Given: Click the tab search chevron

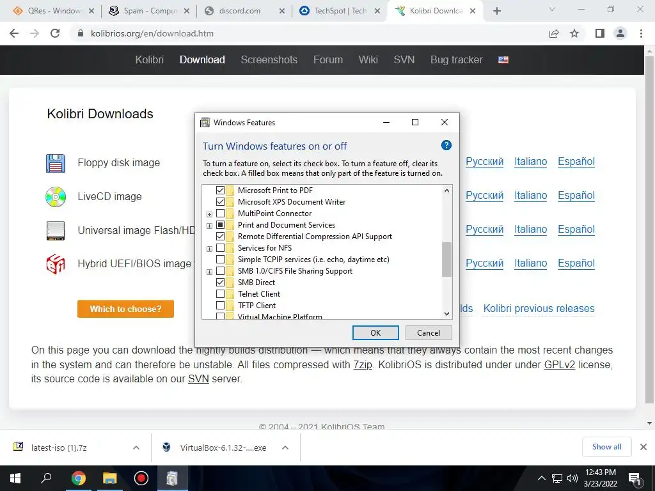Looking at the screenshot, I should pyautogui.click(x=552, y=9).
